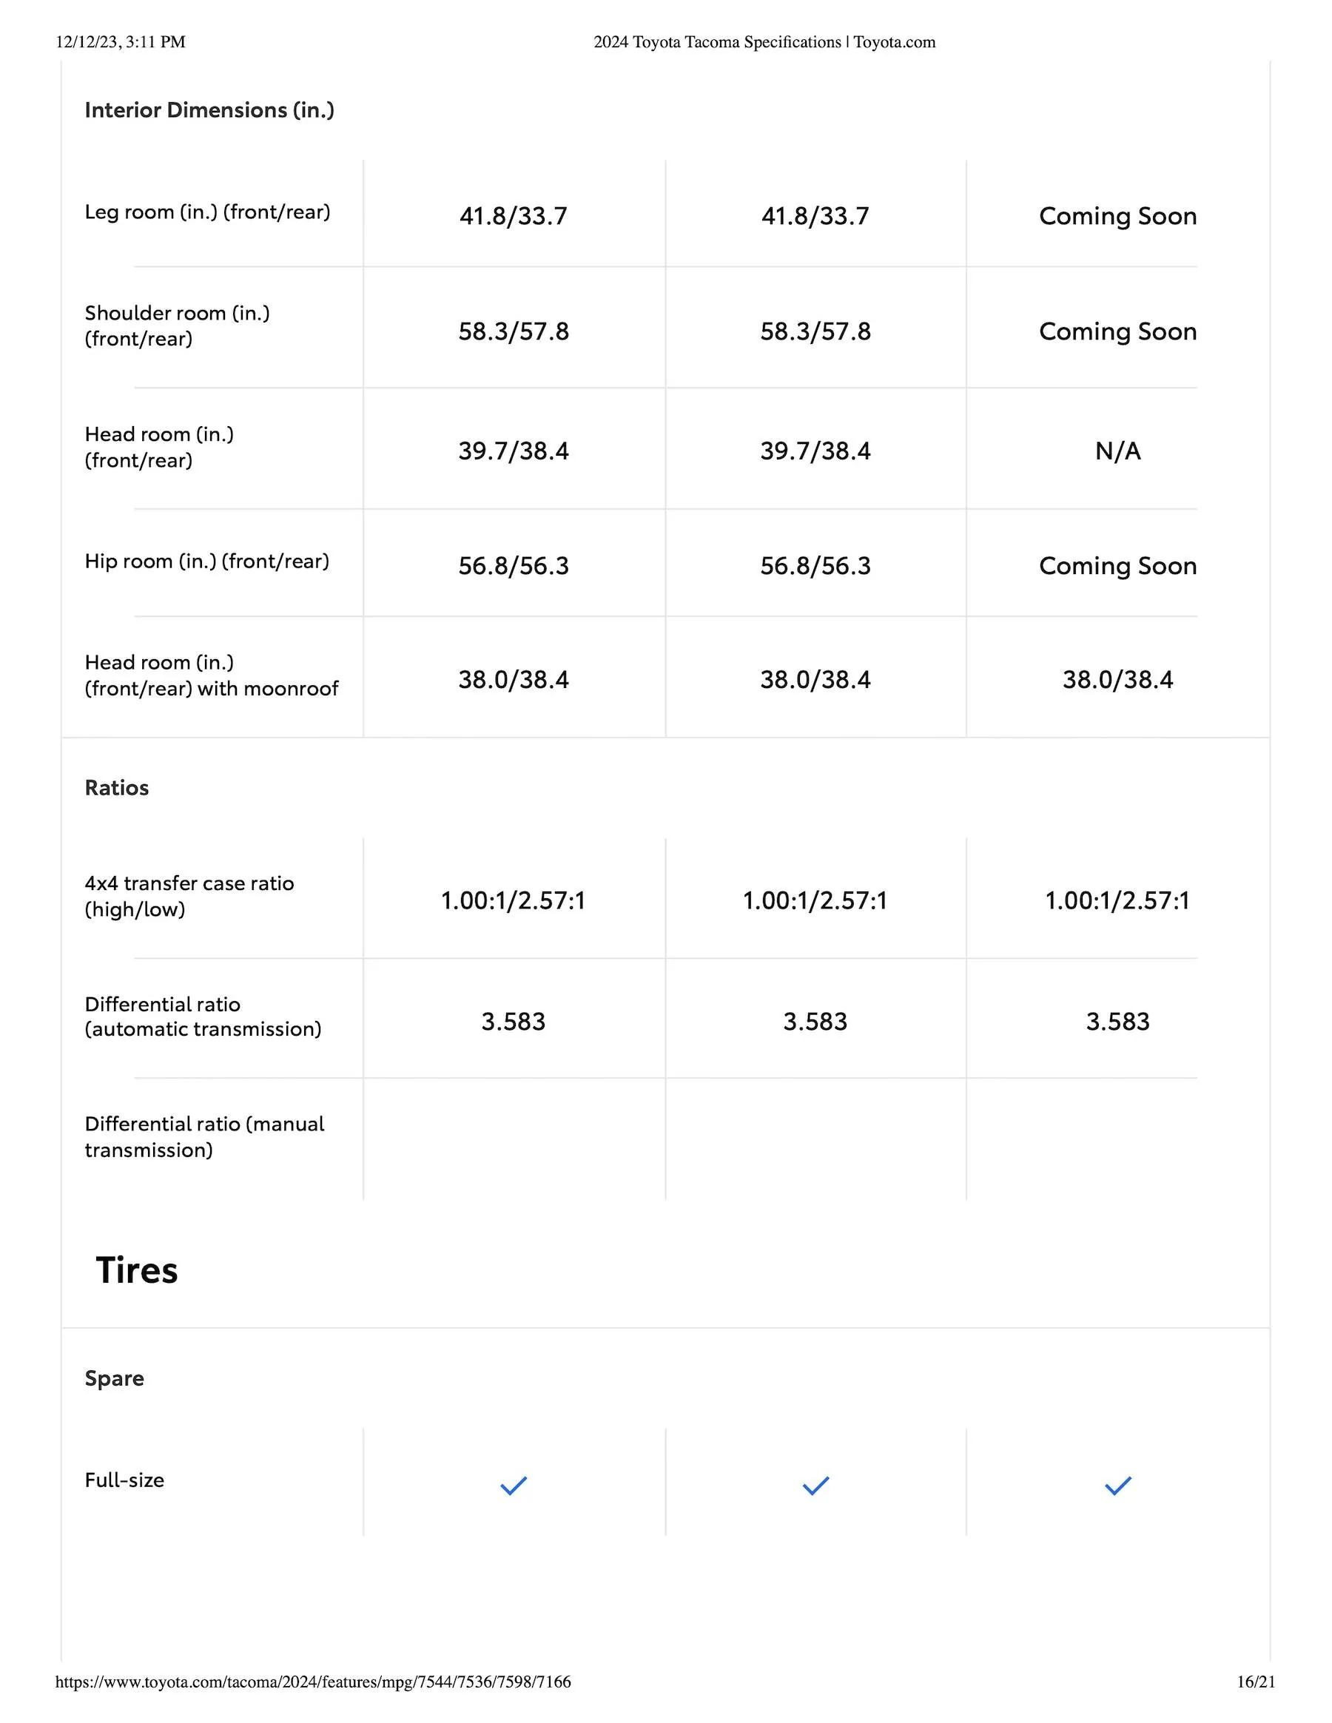Click "Coming Soon" in the Hip room row
This screenshot has height=1723, width=1332.
coord(1117,566)
